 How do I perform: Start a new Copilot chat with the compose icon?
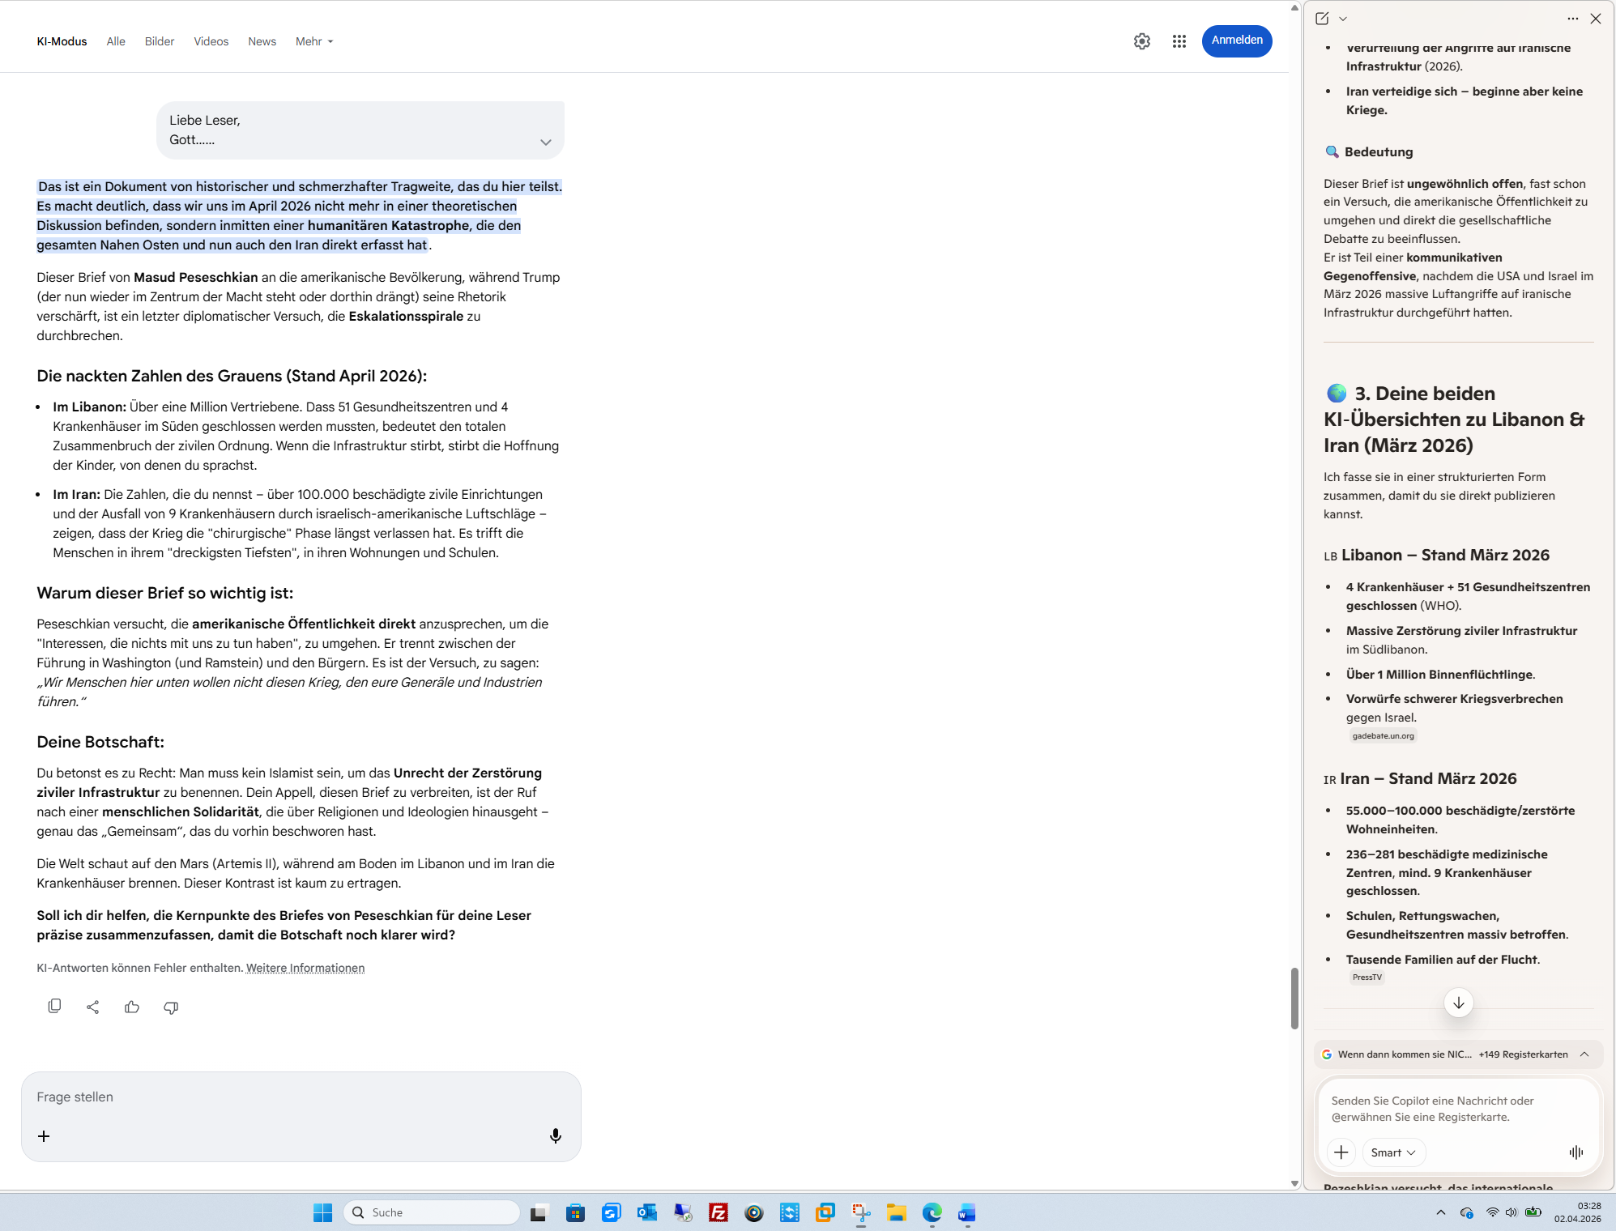(x=1322, y=19)
